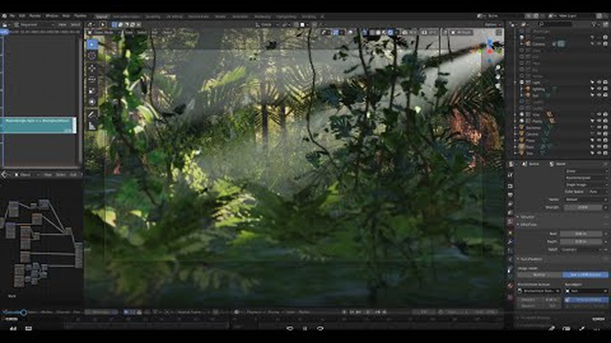Open the Sequencer View menu
The image size is (611, 343).
tap(62, 25)
